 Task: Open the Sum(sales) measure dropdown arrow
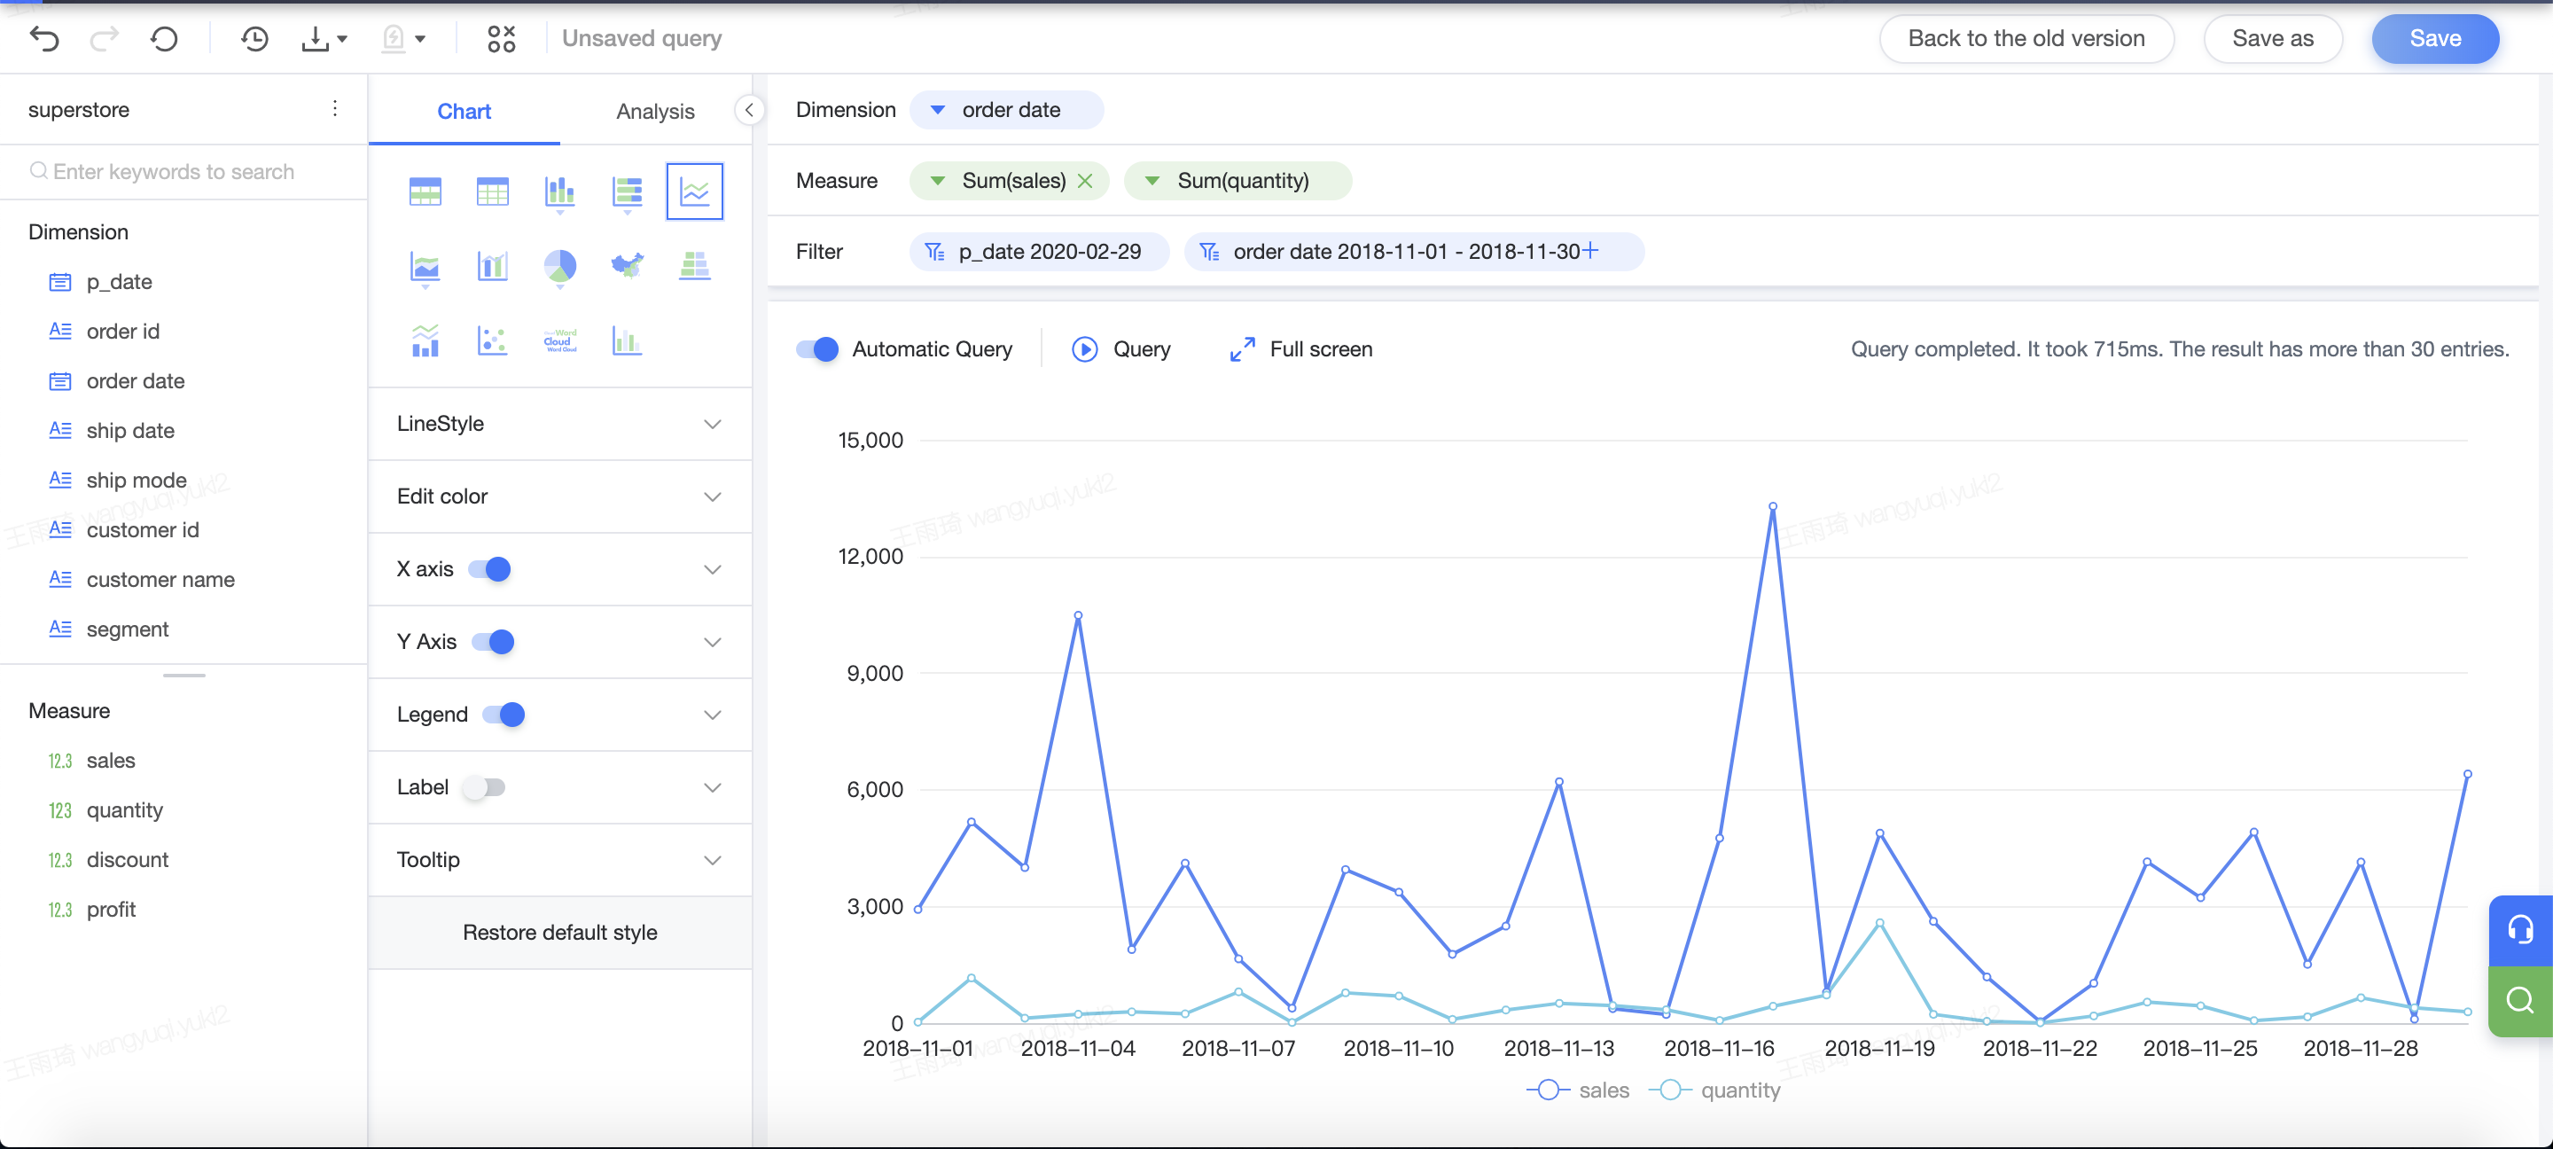[937, 181]
